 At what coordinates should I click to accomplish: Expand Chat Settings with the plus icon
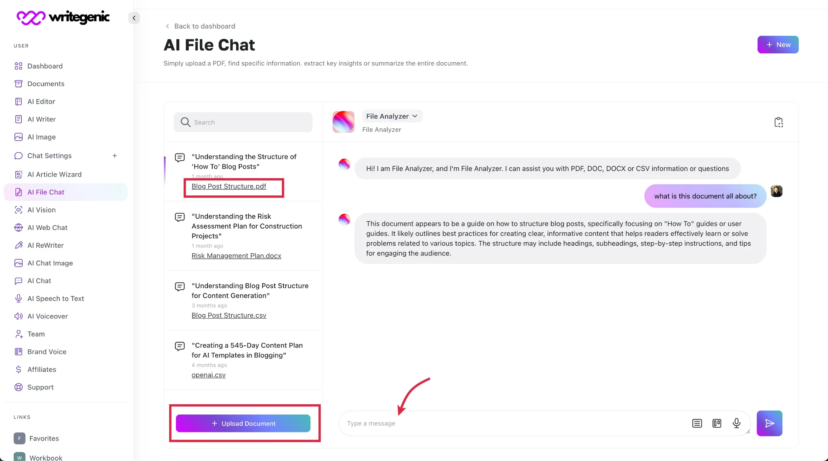(114, 156)
